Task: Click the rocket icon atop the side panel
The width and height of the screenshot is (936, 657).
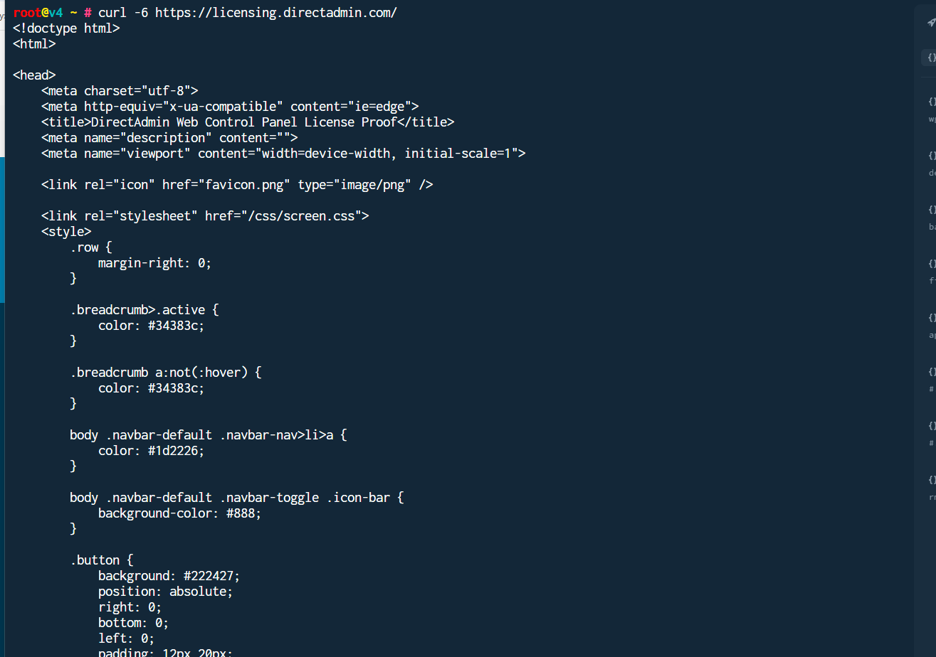Action: [931, 23]
